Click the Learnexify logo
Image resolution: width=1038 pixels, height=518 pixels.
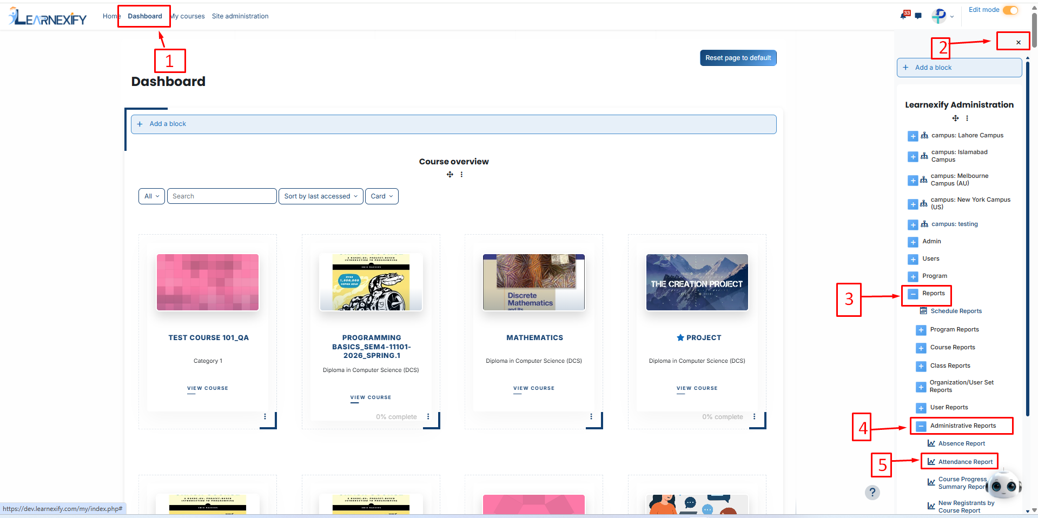tap(48, 17)
